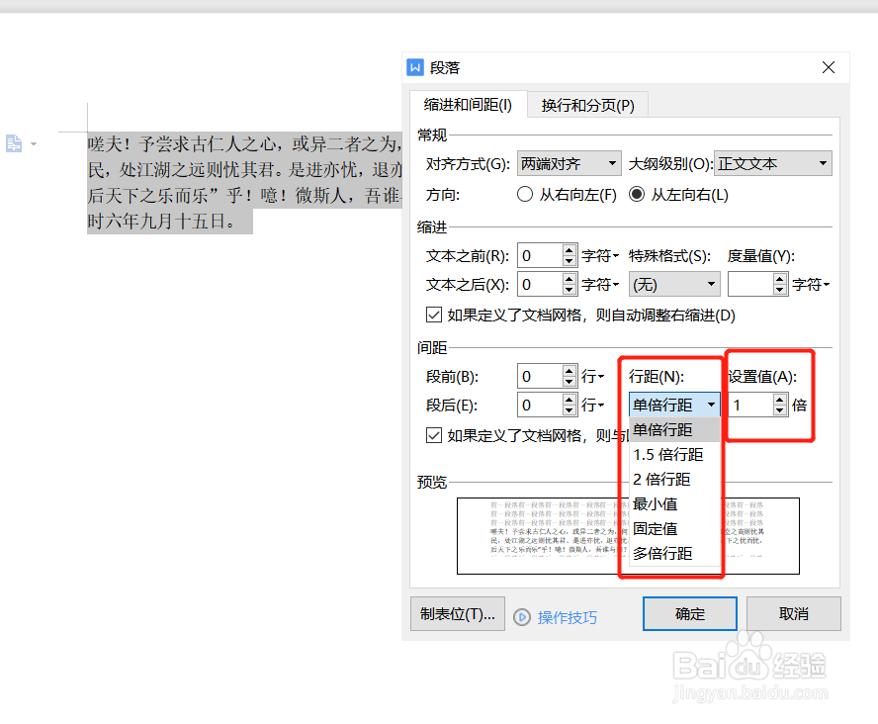Viewport: 878px width, 724px height.
Task: Click the paste options icon in the left margin
Action: [x=14, y=143]
